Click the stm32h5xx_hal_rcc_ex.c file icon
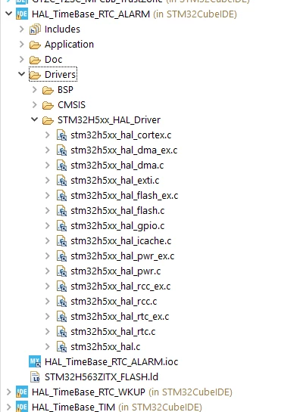 61,287
